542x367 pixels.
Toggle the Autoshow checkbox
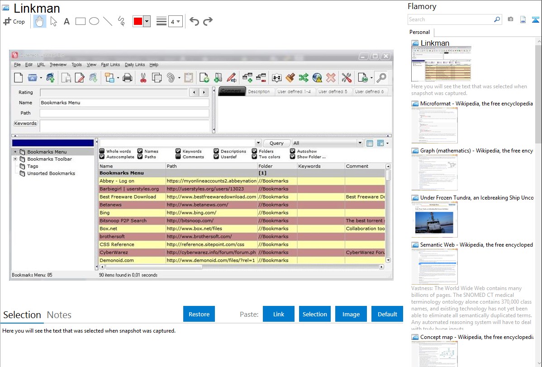tap(293, 151)
